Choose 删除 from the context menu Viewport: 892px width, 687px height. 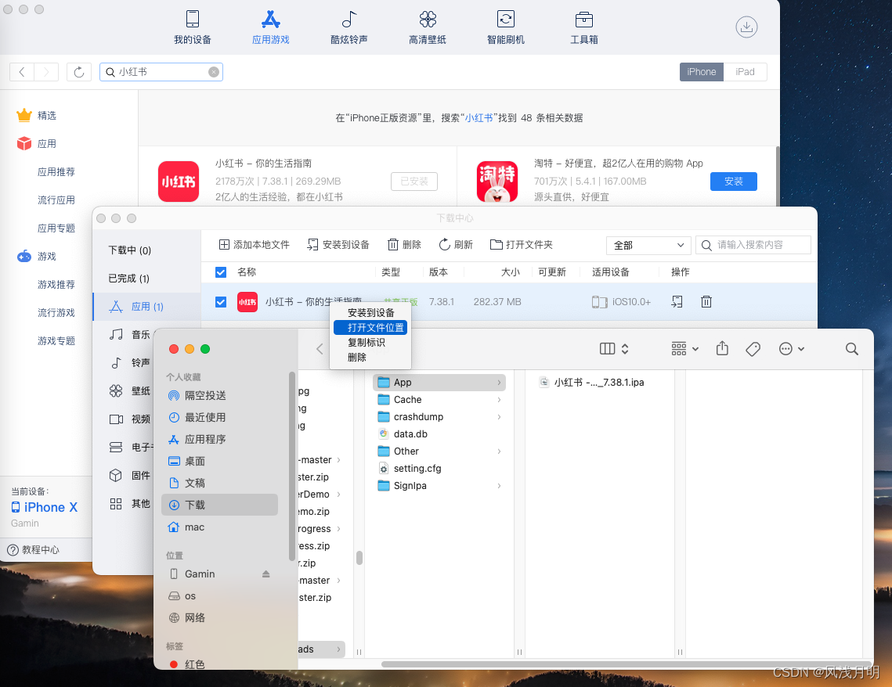pos(371,358)
